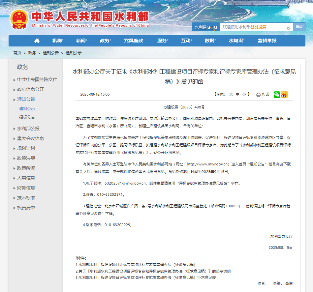Select 招标公告 in the sidebar
The image size is (313, 292).
(27, 117)
